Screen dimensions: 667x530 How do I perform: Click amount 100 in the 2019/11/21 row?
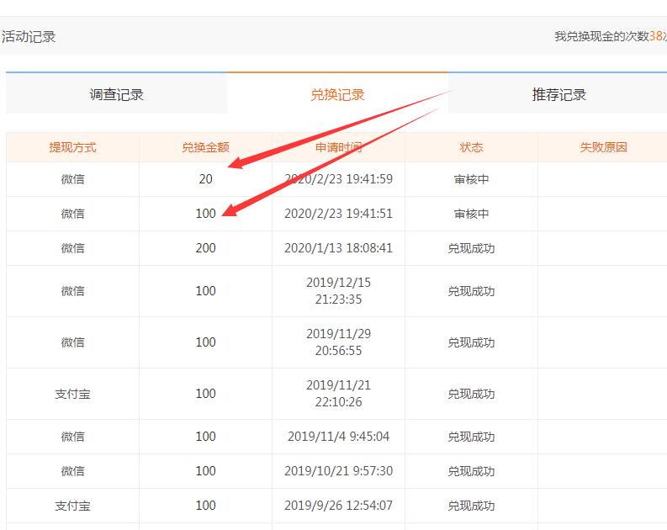coord(205,394)
